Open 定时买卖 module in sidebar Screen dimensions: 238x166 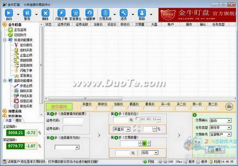[x=26, y=50]
